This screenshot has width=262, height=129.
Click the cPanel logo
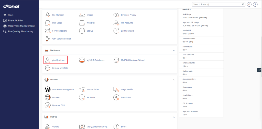[x=11, y=6]
